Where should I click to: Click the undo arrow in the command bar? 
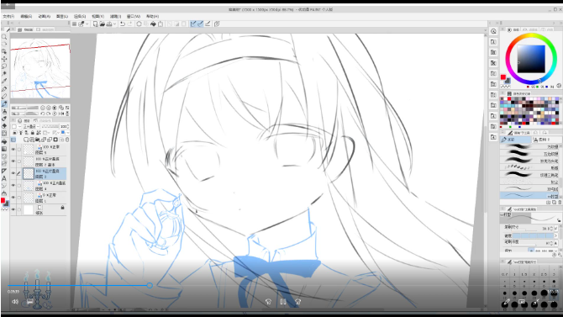click(123, 24)
